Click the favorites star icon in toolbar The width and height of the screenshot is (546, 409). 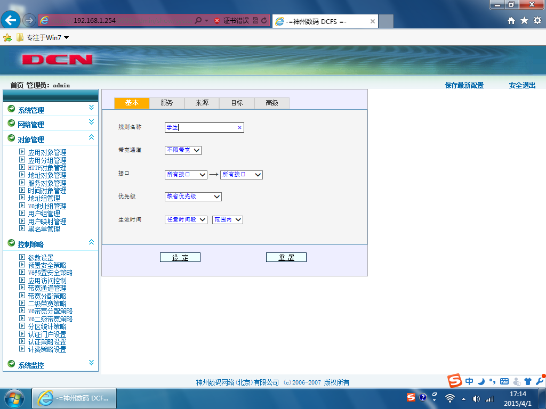pyautogui.click(x=524, y=21)
